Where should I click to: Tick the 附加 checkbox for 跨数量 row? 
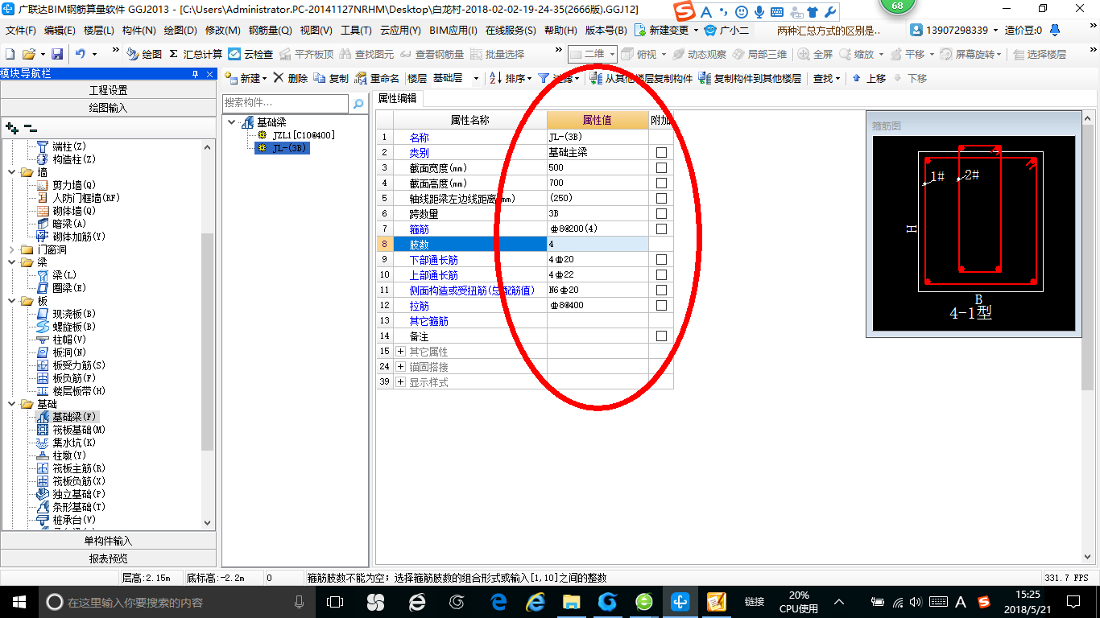[x=661, y=213]
